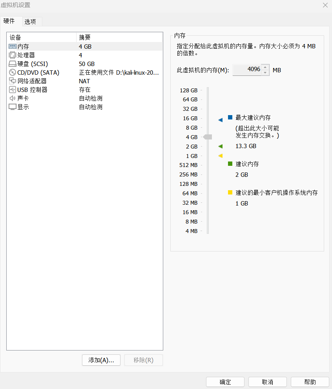
Task: Click the 摘要 column header
Action: 119,37
